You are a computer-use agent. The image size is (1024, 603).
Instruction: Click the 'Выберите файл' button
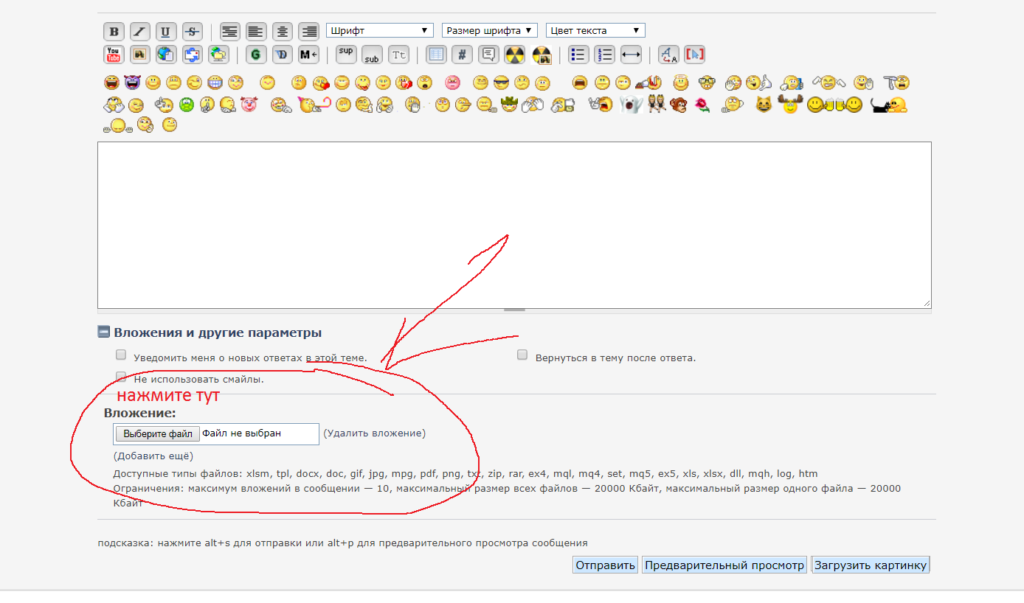click(x=158, y=434)
